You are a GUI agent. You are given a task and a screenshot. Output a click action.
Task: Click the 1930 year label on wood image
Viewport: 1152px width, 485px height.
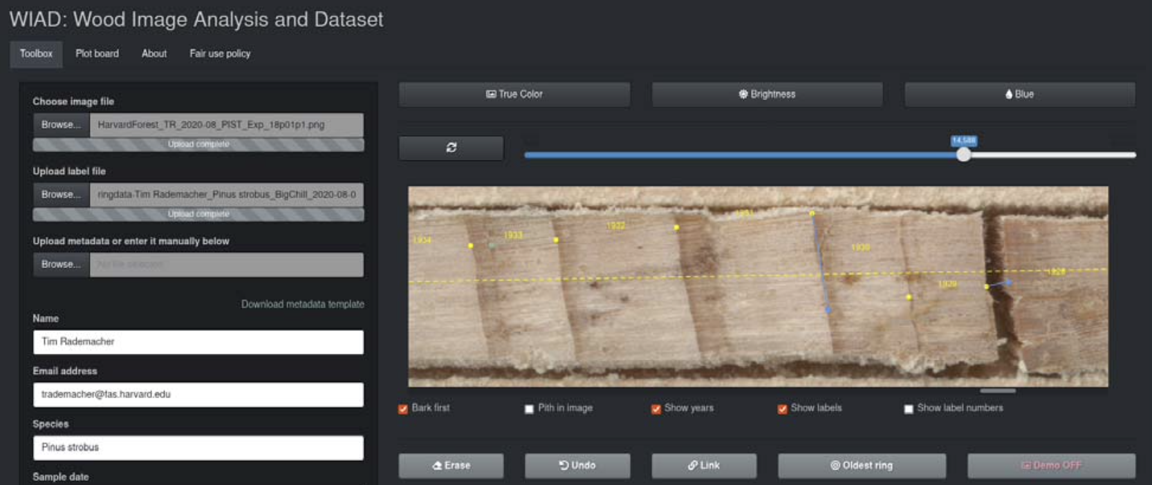coord(860,247)
